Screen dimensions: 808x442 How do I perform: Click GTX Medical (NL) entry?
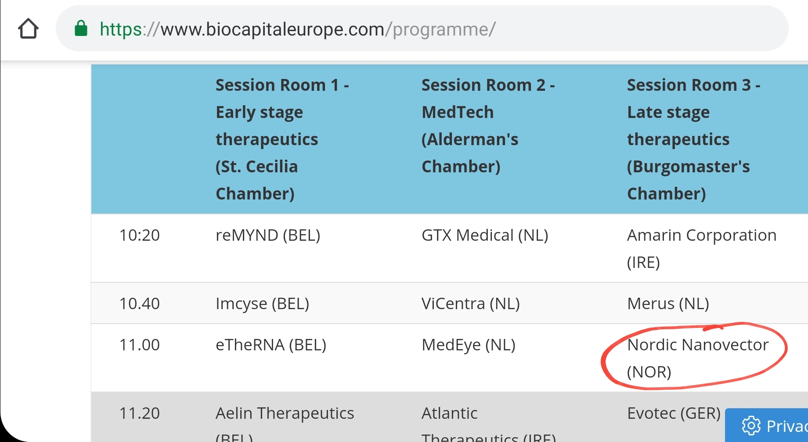pos(485,235)
